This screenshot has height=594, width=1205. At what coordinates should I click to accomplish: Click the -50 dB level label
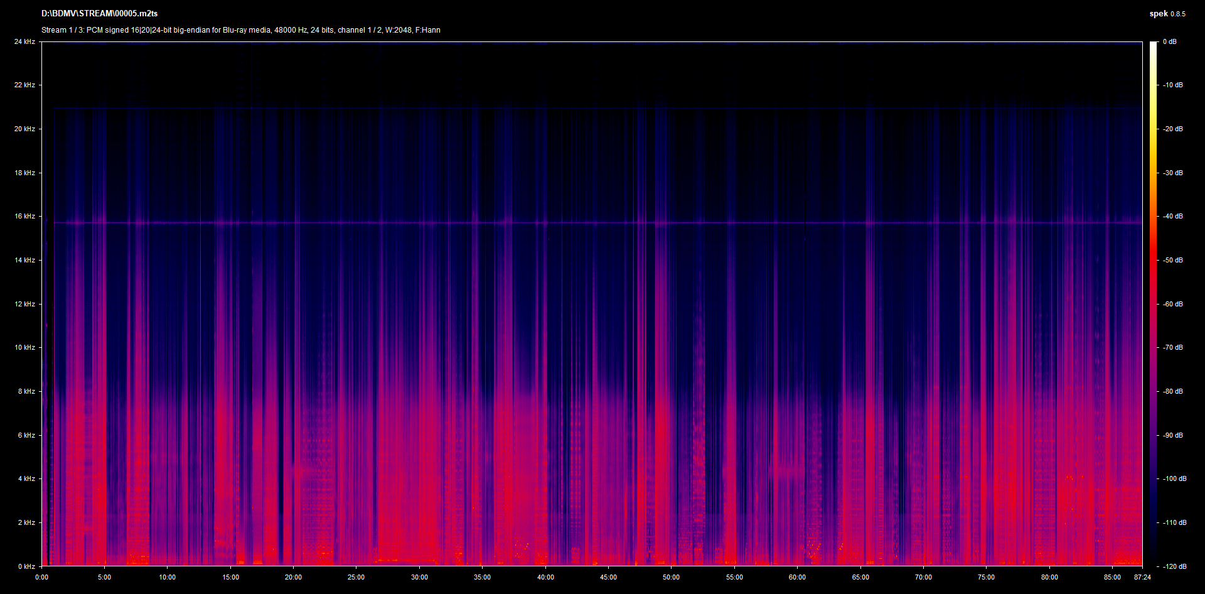tap(1172, 261)
